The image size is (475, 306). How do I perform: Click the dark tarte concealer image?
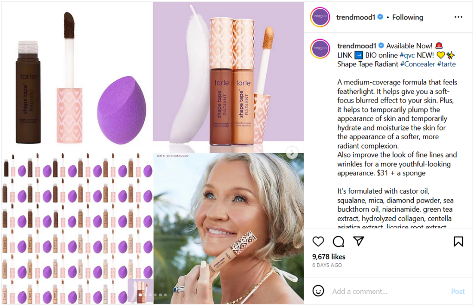28,92
